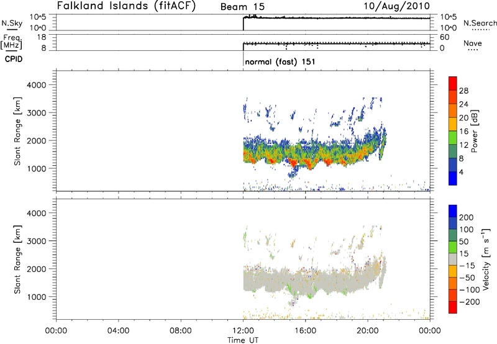The height and width of the screenshot is (344, 497).
Task: Click the '04:00' time tick label
Action: (118, 331)
